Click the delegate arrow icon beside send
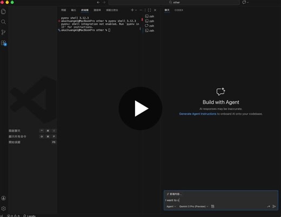281x217 pixels. click(269, 206)
